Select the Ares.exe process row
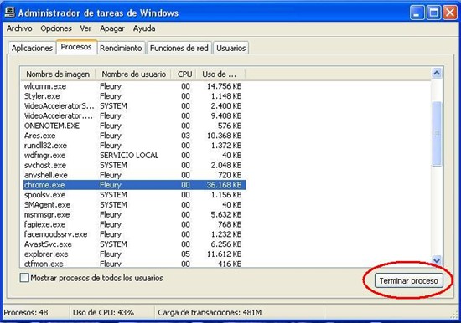Viewport: 461px width, 323px height. (135, 136)
